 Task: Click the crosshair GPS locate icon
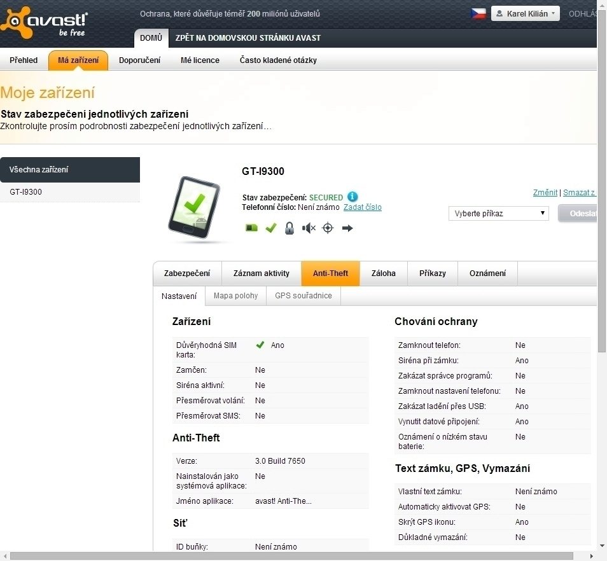click(x=328, y=228)
